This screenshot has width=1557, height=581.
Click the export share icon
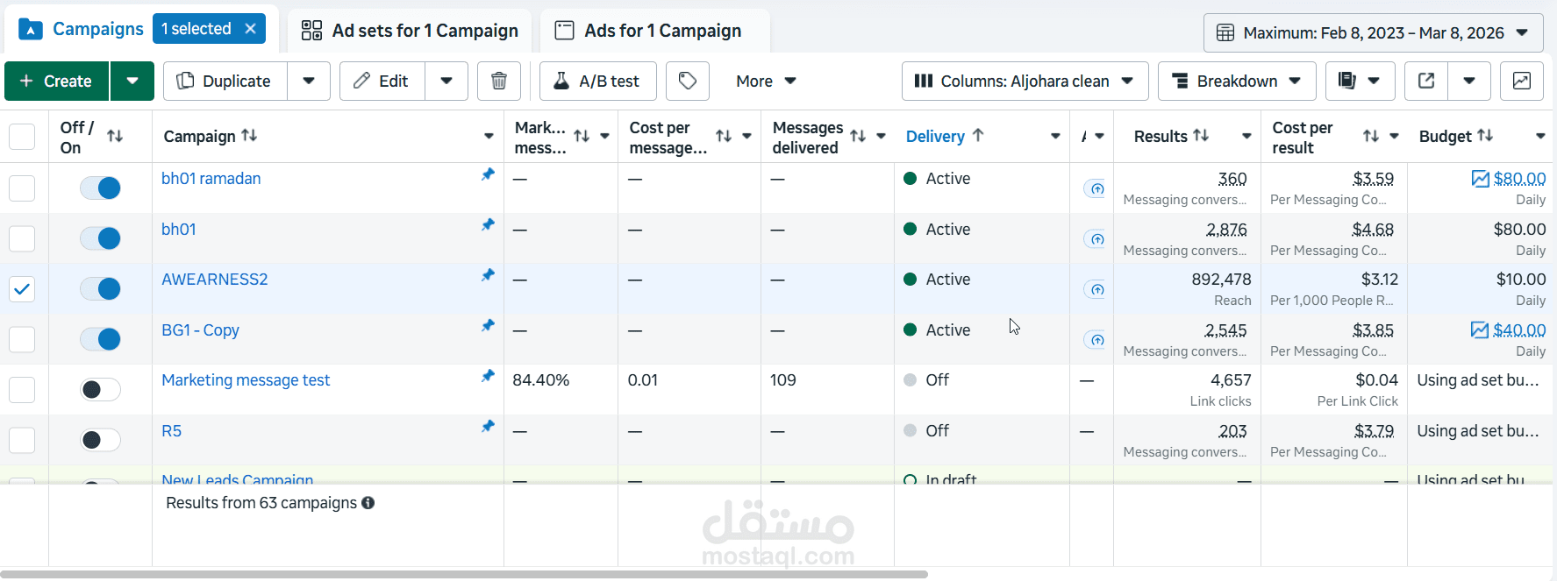tap(1426, 81)
